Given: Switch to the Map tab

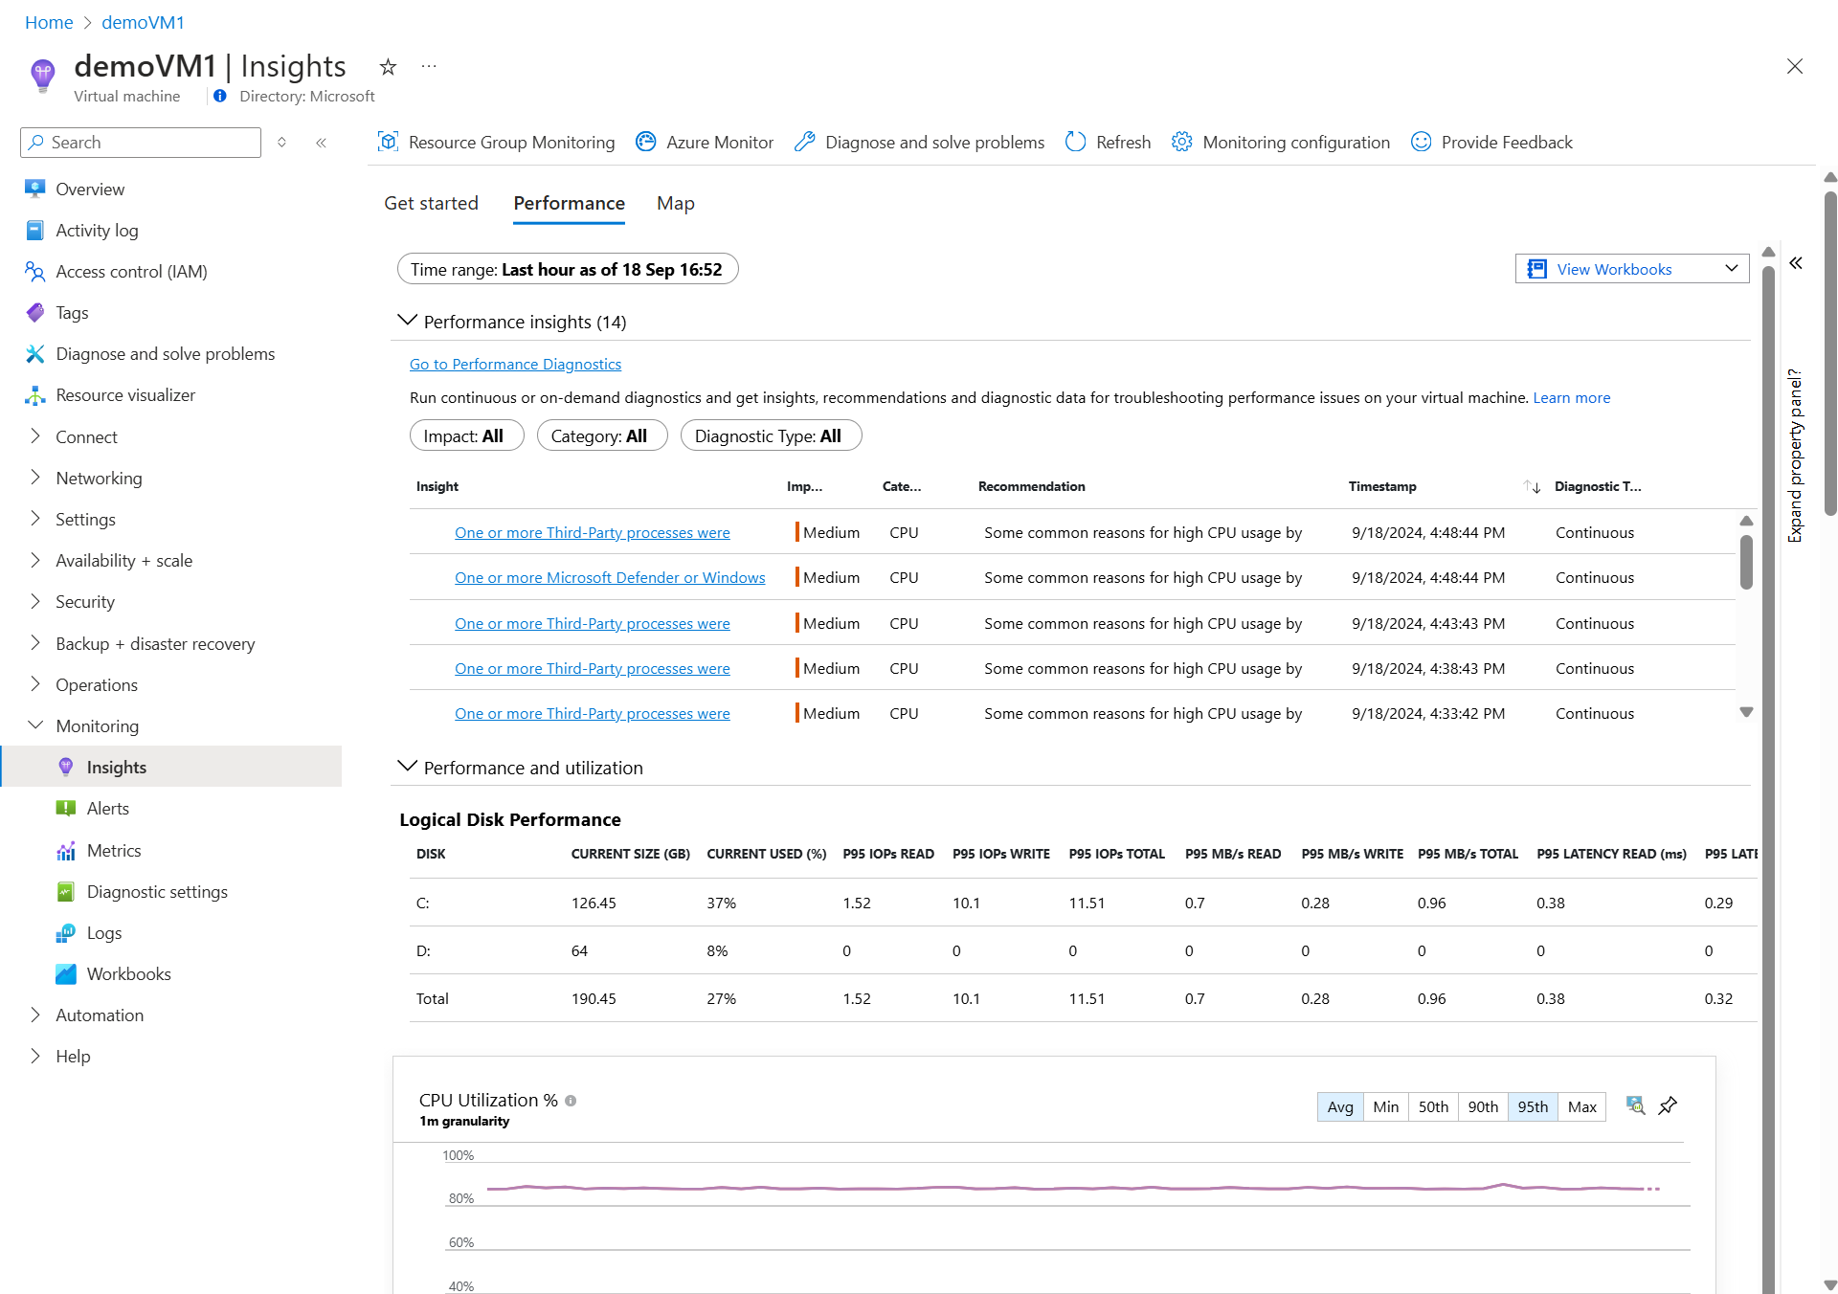Looking at the screenshot, I should [x=675, y=203].
